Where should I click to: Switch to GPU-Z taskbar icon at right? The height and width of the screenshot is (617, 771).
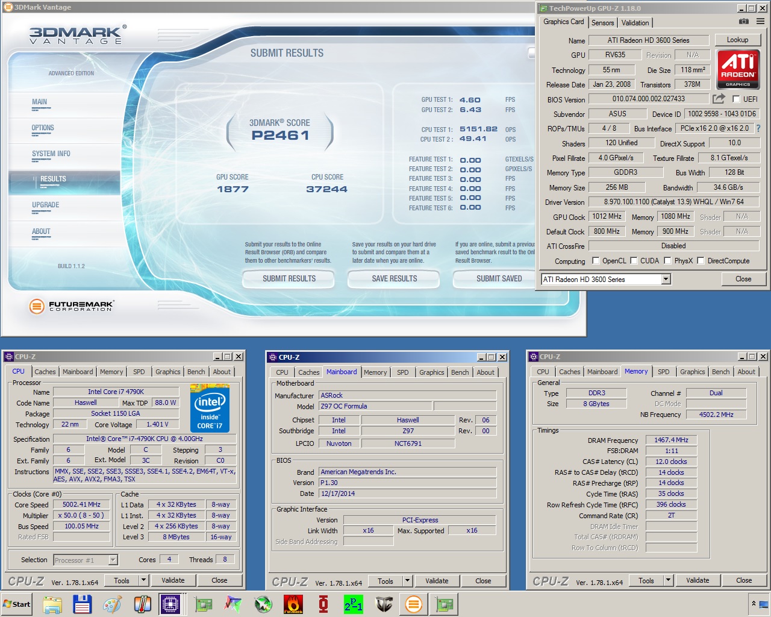tap(445, 604)
